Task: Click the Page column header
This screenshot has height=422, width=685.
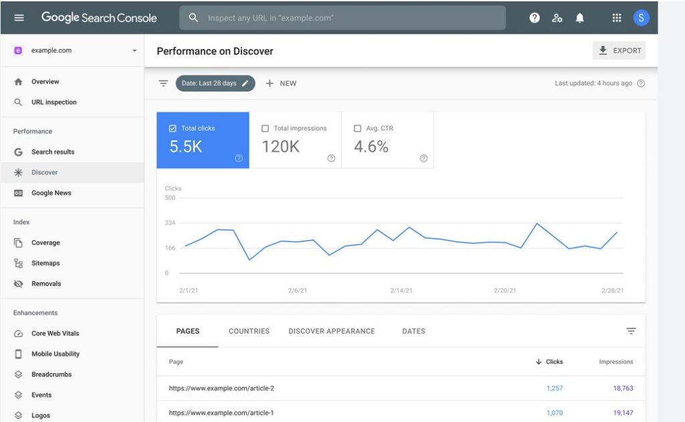Action: [176, 362]
